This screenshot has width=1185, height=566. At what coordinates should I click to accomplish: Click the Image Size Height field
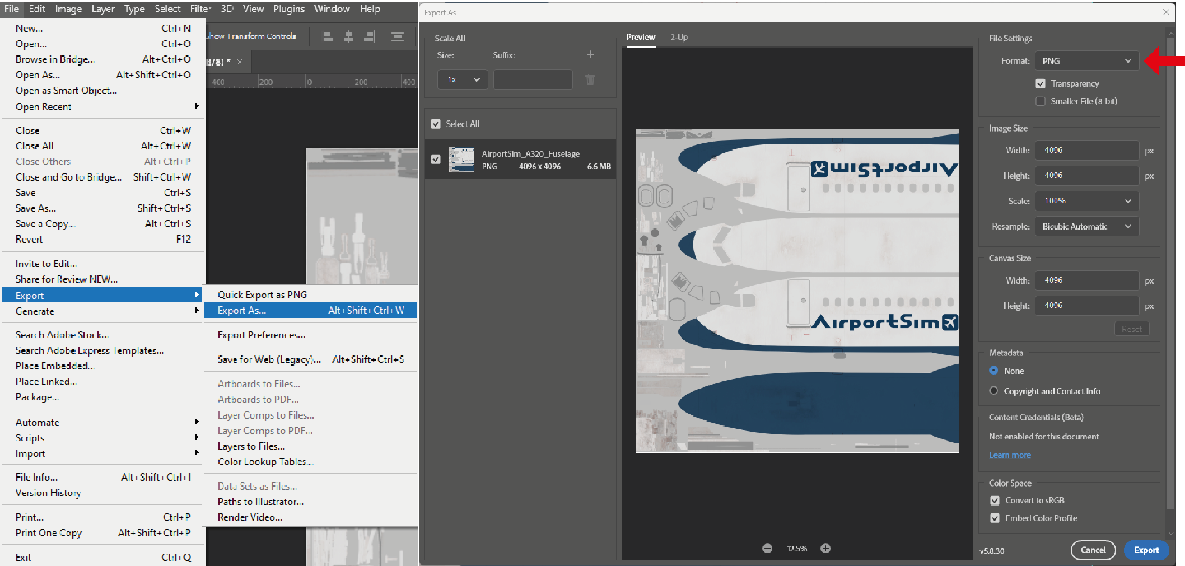(x=1087, y=175)
